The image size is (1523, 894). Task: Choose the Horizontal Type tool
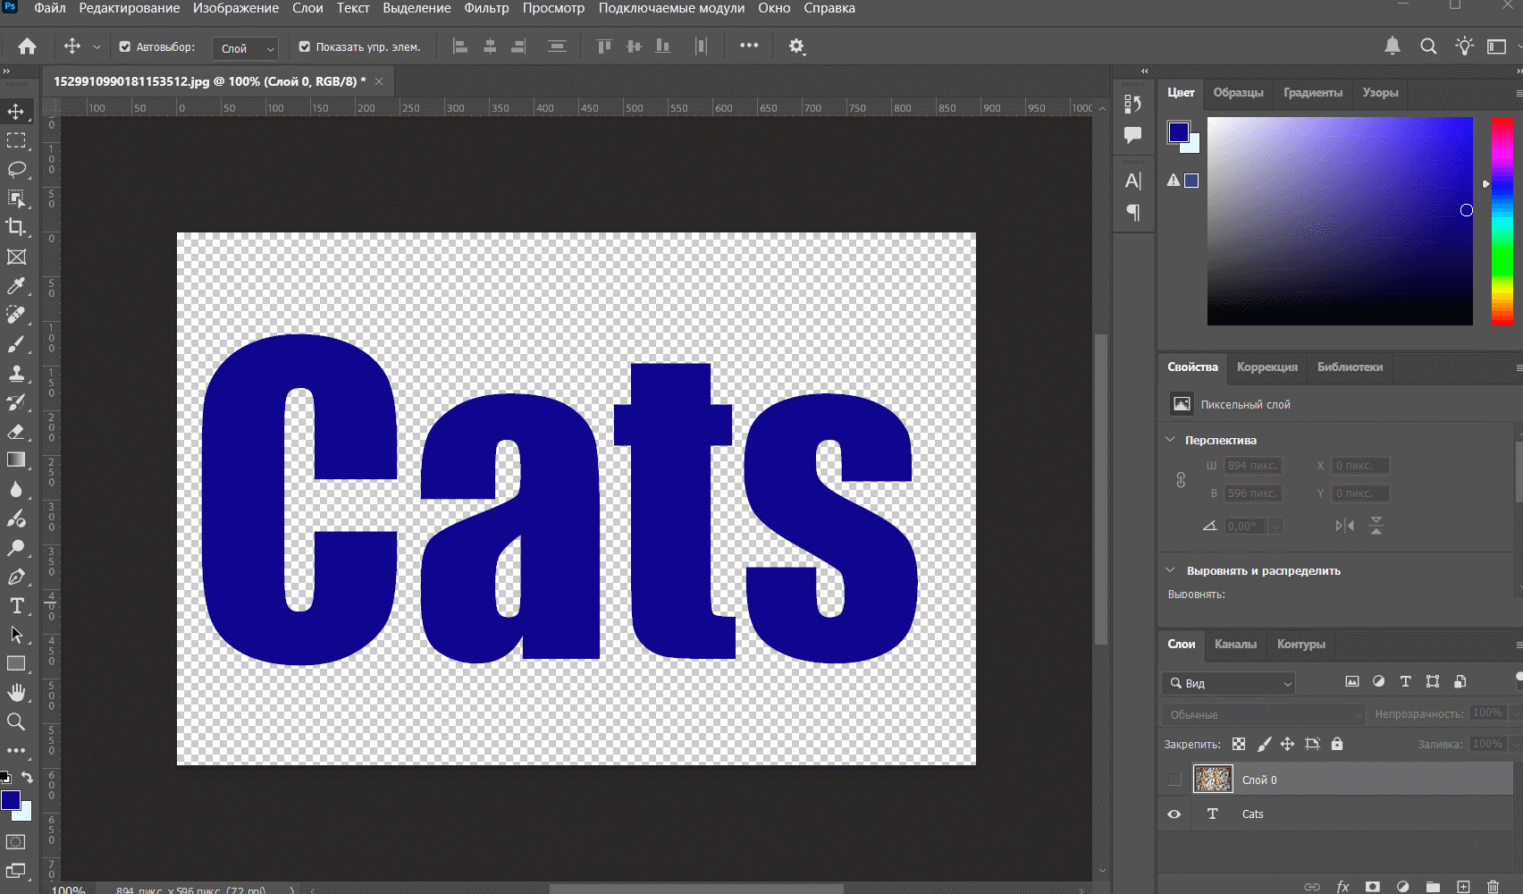16,606
